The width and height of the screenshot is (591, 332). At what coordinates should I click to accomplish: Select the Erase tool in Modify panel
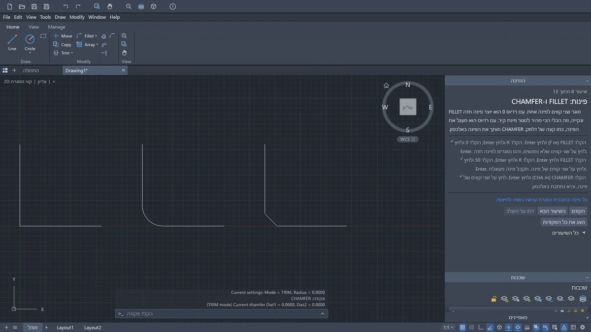click(x=103, y=36)
